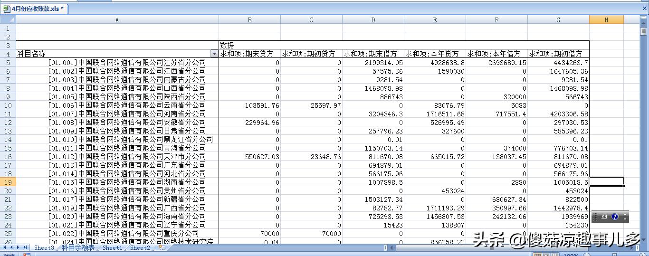Click the language bar help question icon

[x=615, y=217]
